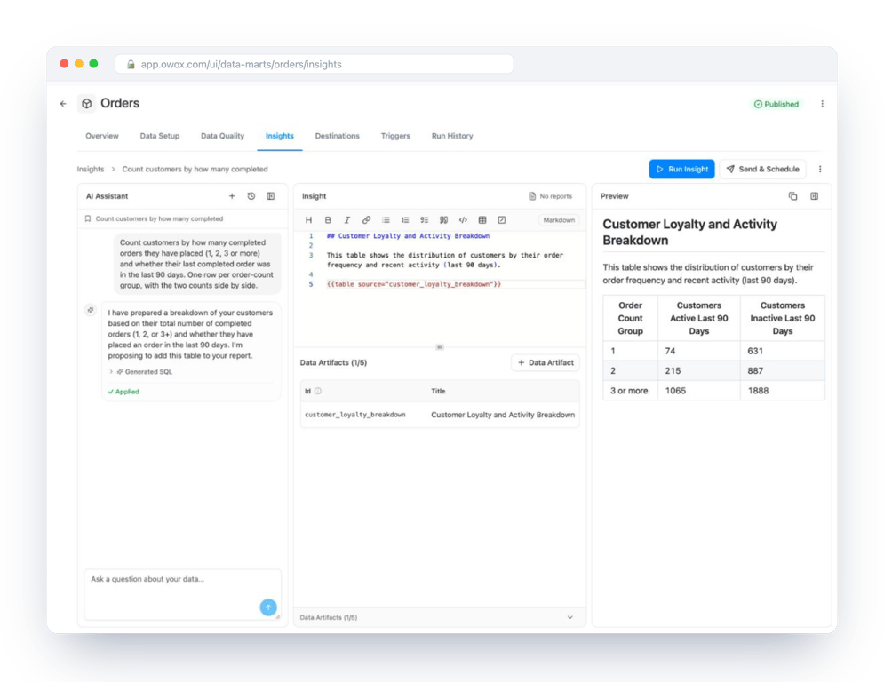Collapse the Preview panel icon
The image size is (884, 682).
tap(814, 196)
